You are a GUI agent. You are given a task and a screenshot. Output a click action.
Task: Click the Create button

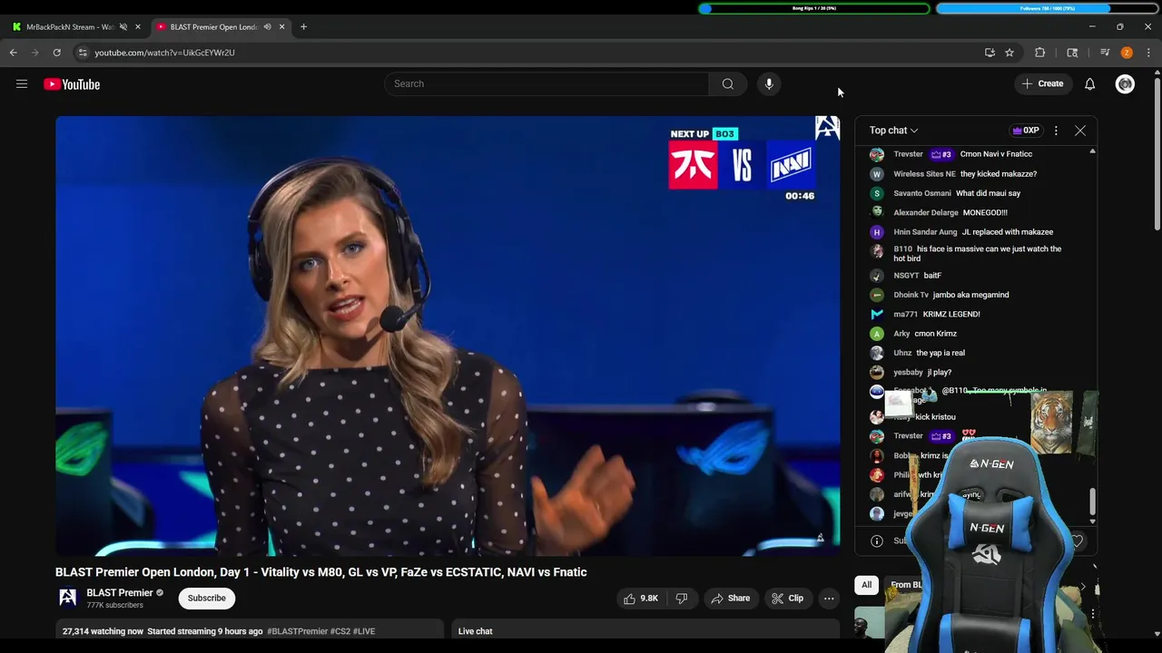point(1042,83)
